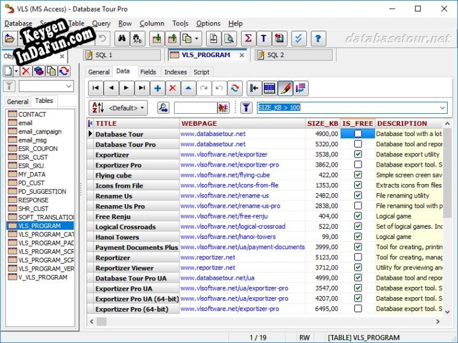Click the grid view table icon

[x=269, y=88]
